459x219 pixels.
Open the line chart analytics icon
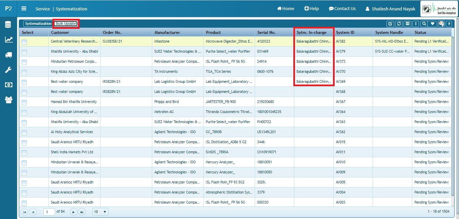8,40
